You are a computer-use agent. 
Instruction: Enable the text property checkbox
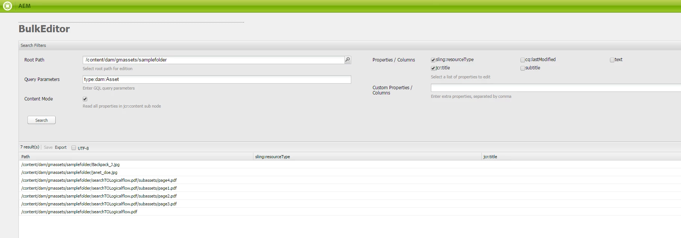[x=612, y=60]
